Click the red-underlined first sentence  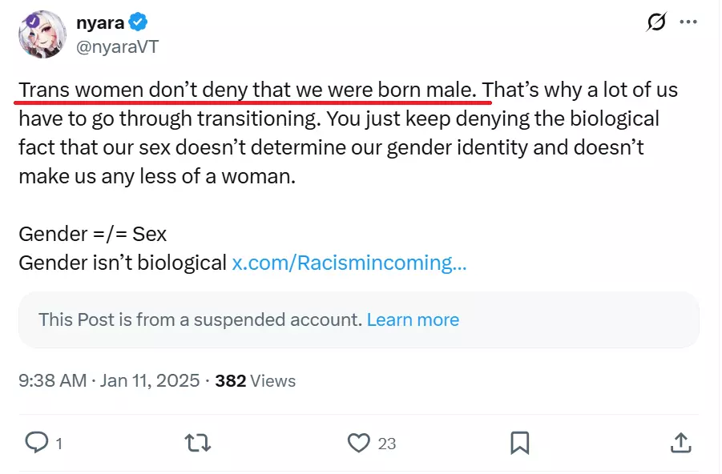[248, 90]
